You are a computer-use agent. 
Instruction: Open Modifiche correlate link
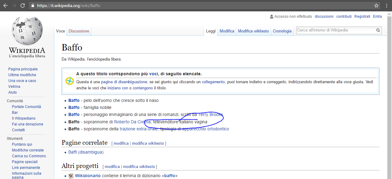point(28,150)
